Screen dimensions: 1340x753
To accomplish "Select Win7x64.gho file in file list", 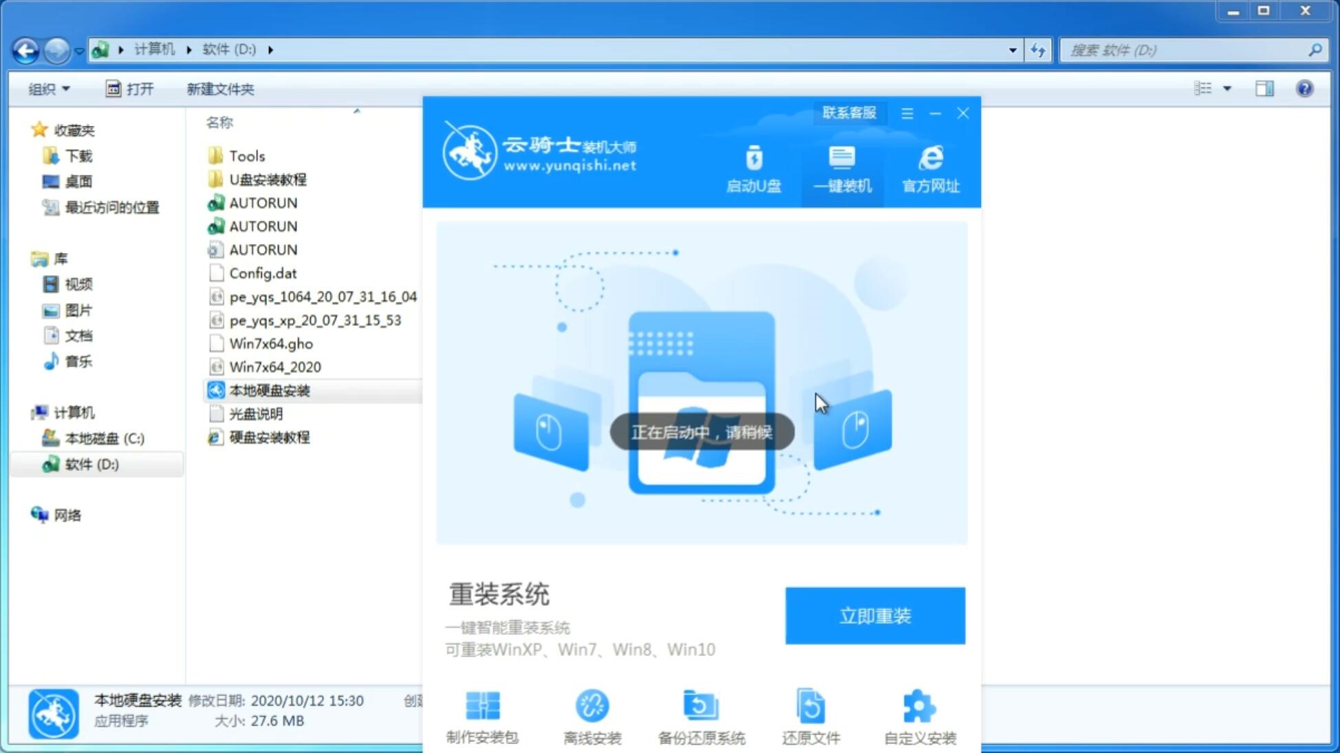I will (272, 343).
